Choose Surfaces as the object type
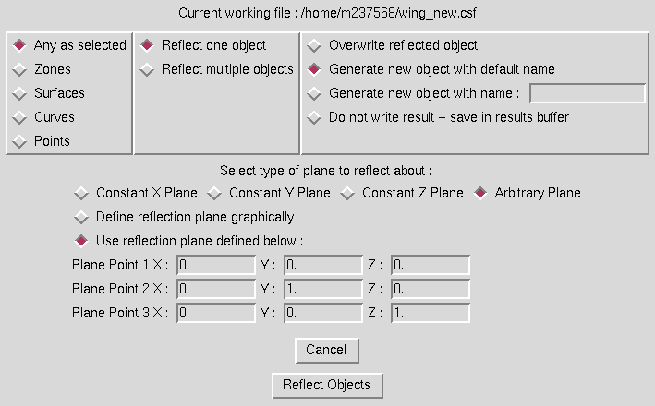This screenshot has height=406, width=655. click(18, 93)
